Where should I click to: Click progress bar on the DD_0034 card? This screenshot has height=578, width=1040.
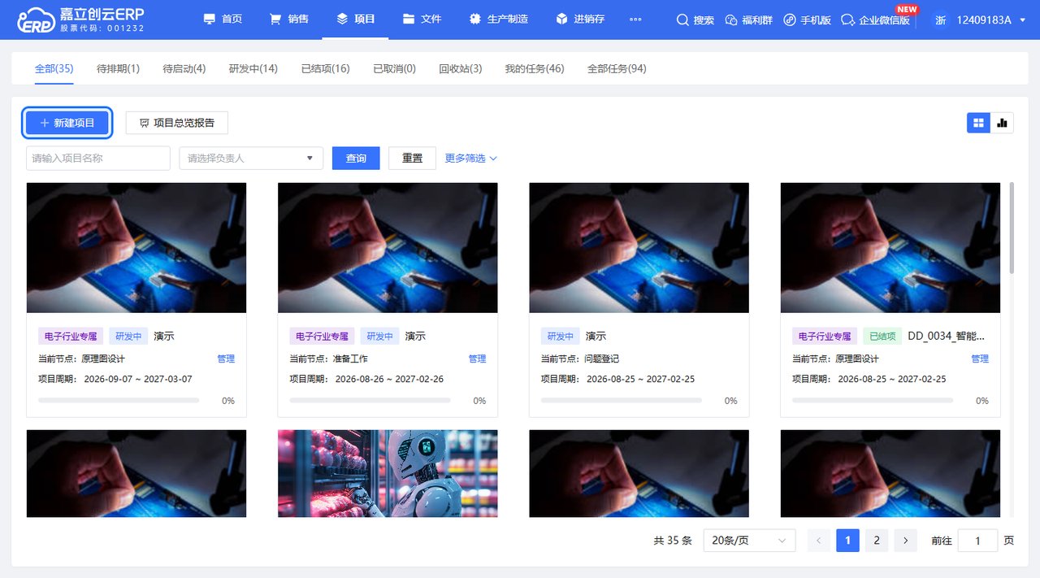pos(873,401)
